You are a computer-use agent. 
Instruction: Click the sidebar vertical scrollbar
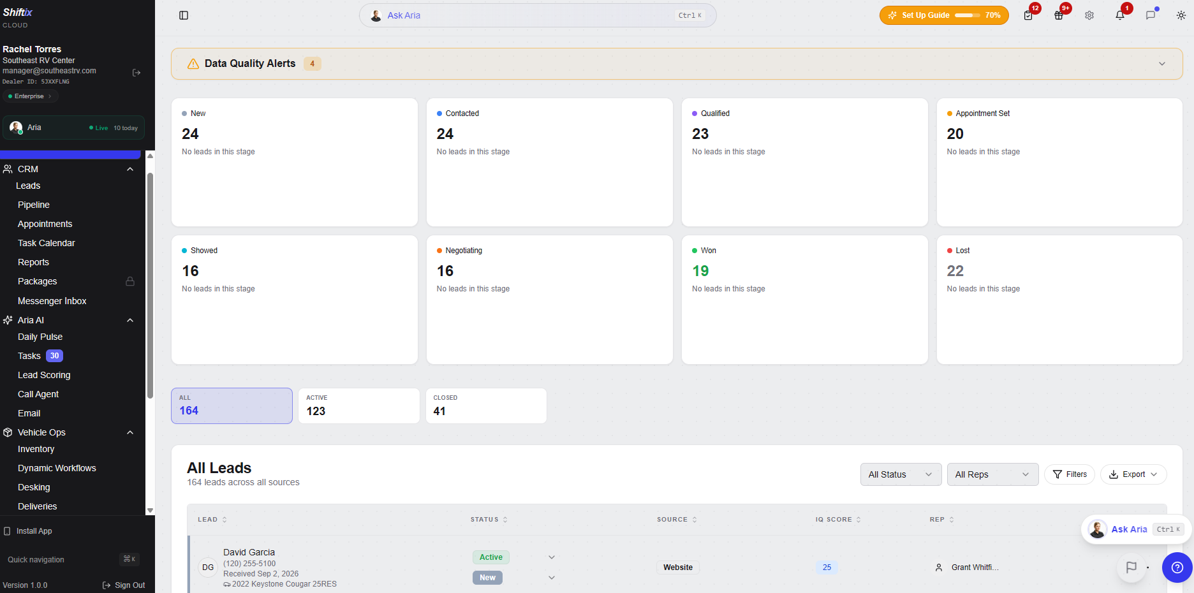coord(150,287)
